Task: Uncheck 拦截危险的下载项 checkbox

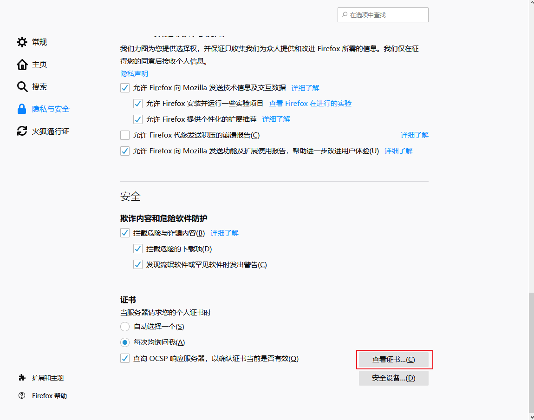Action: click(138, 249)
